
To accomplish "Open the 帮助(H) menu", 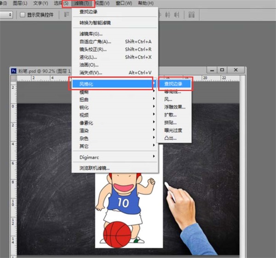I will (x=146, y=3).
